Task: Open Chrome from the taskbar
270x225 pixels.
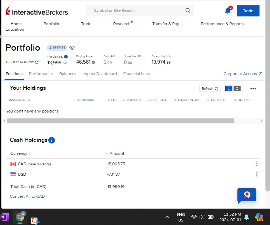Action: (20, 217)
